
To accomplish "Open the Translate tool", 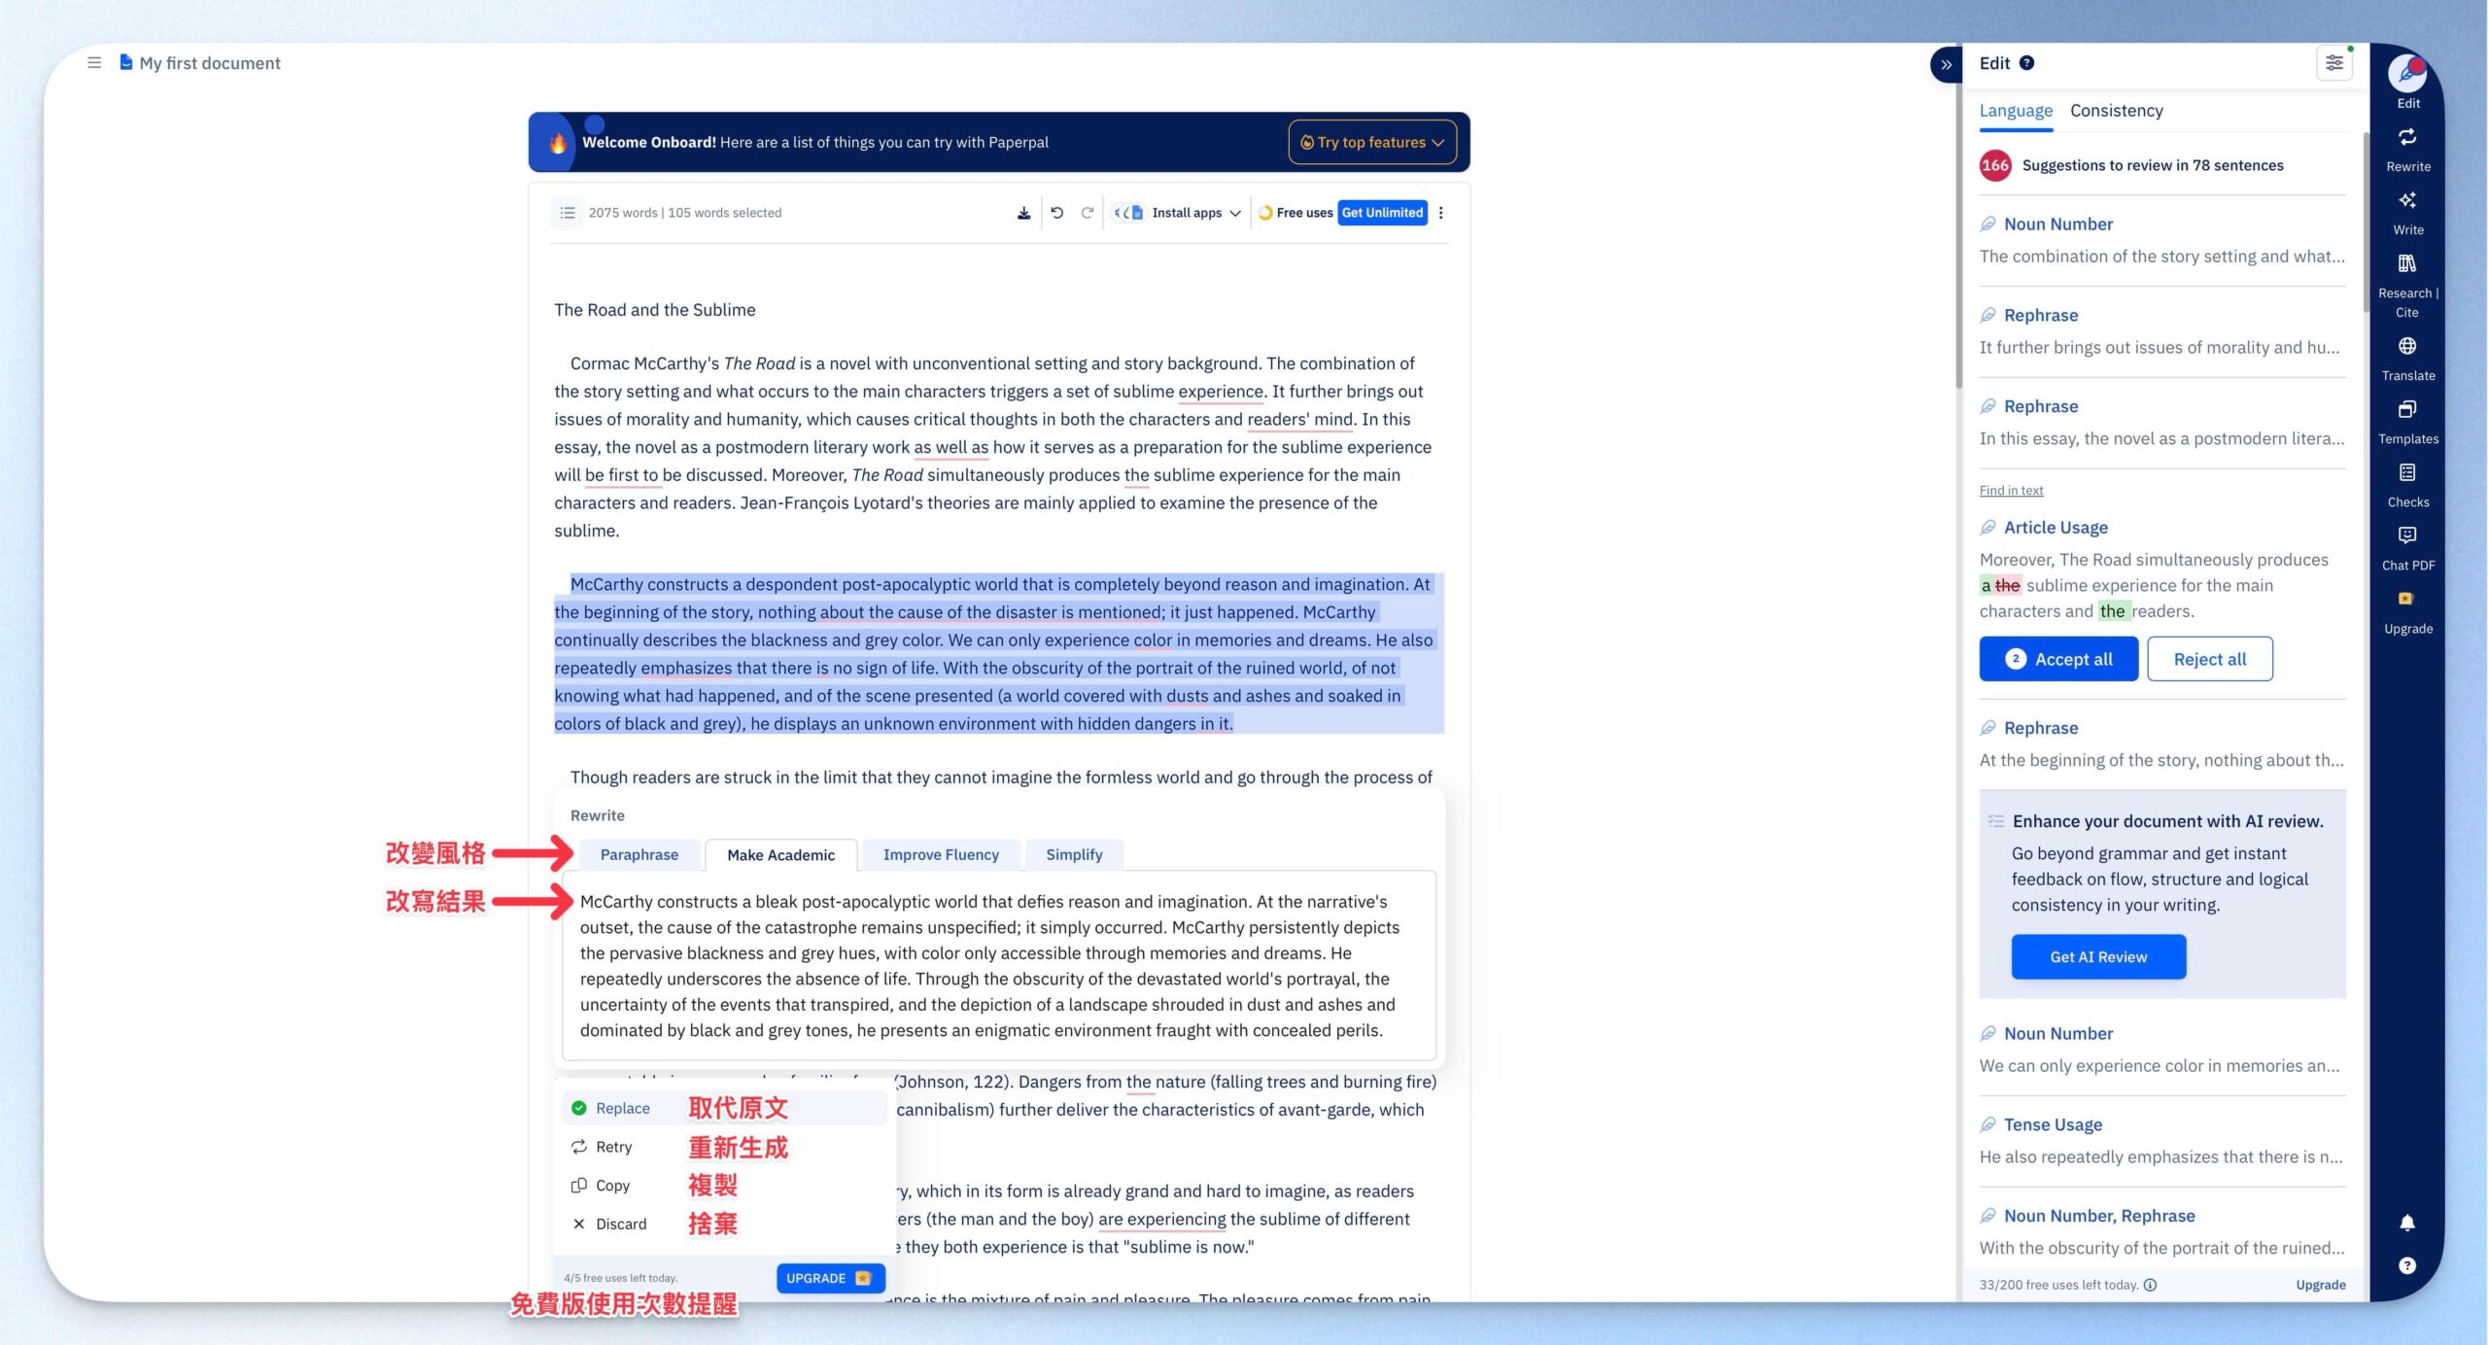I will tap(2407, 358).
